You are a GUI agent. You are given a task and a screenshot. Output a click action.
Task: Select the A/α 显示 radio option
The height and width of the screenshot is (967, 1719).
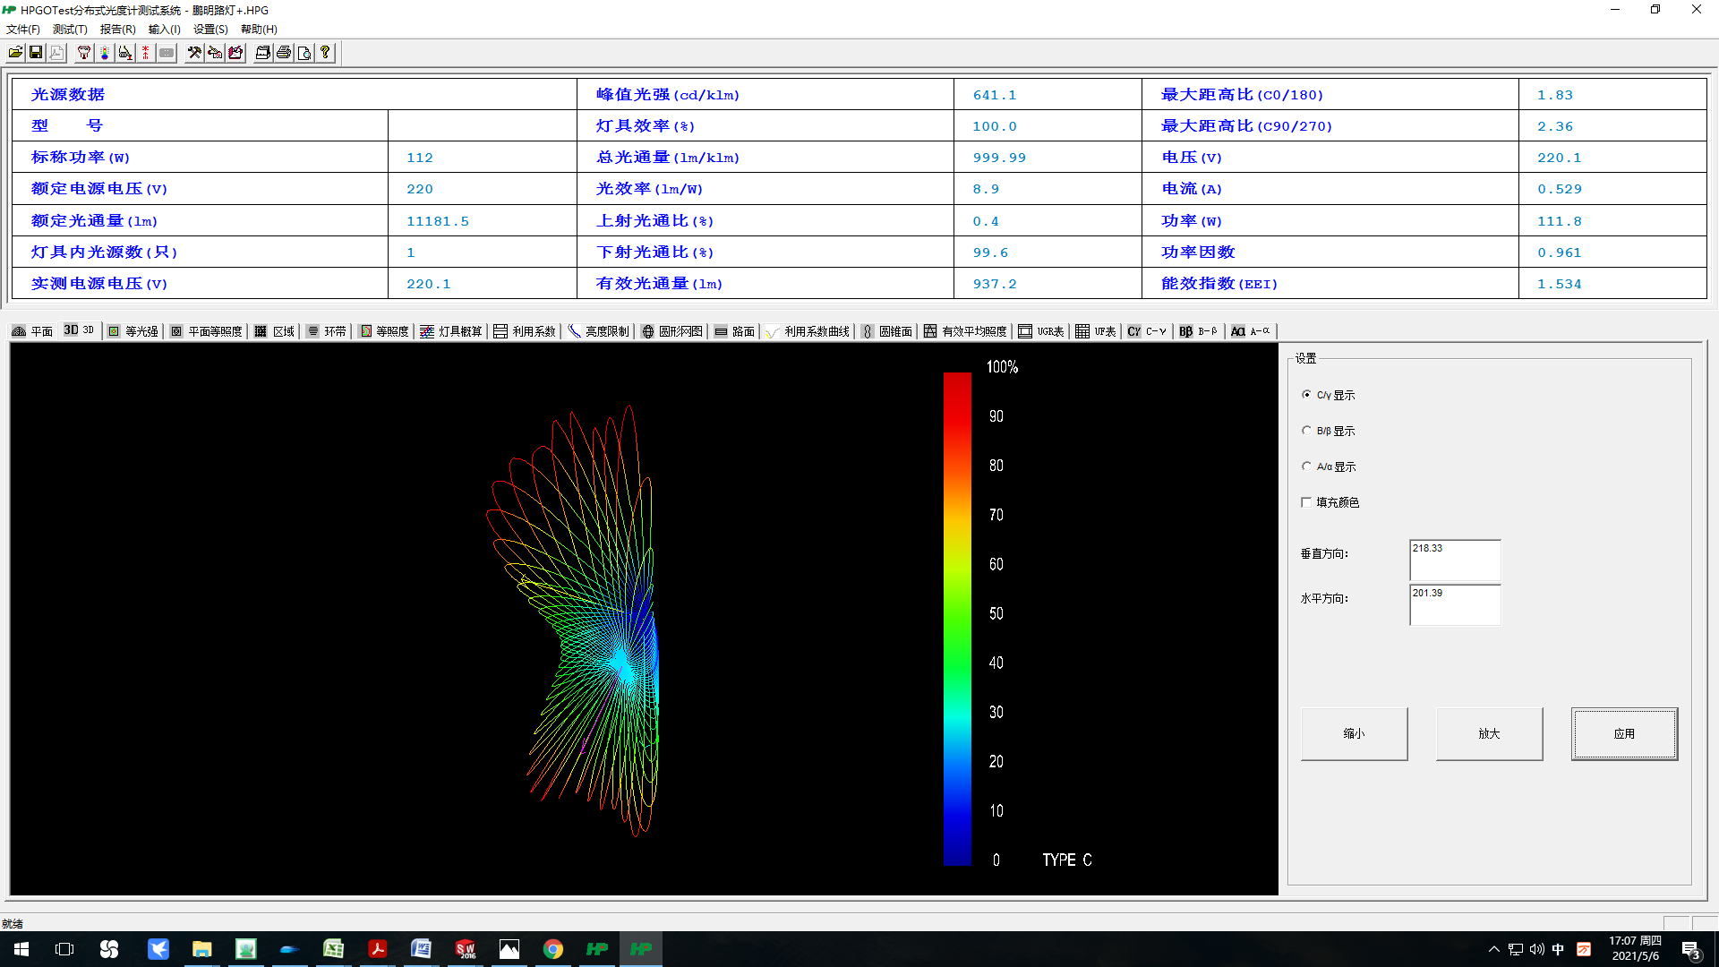coord(1306,466)
